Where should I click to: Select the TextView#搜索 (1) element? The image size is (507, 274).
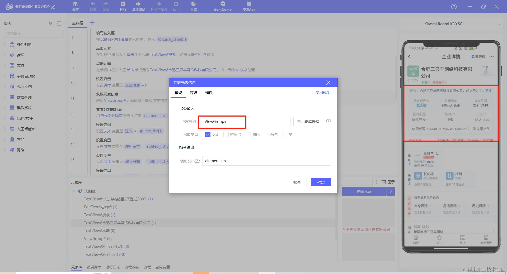click(x=100, y=215)
